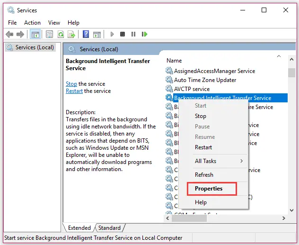Toggle Show/Hide Console Tree toolbar icon
The image size is (299, 245).
(35, 34)
